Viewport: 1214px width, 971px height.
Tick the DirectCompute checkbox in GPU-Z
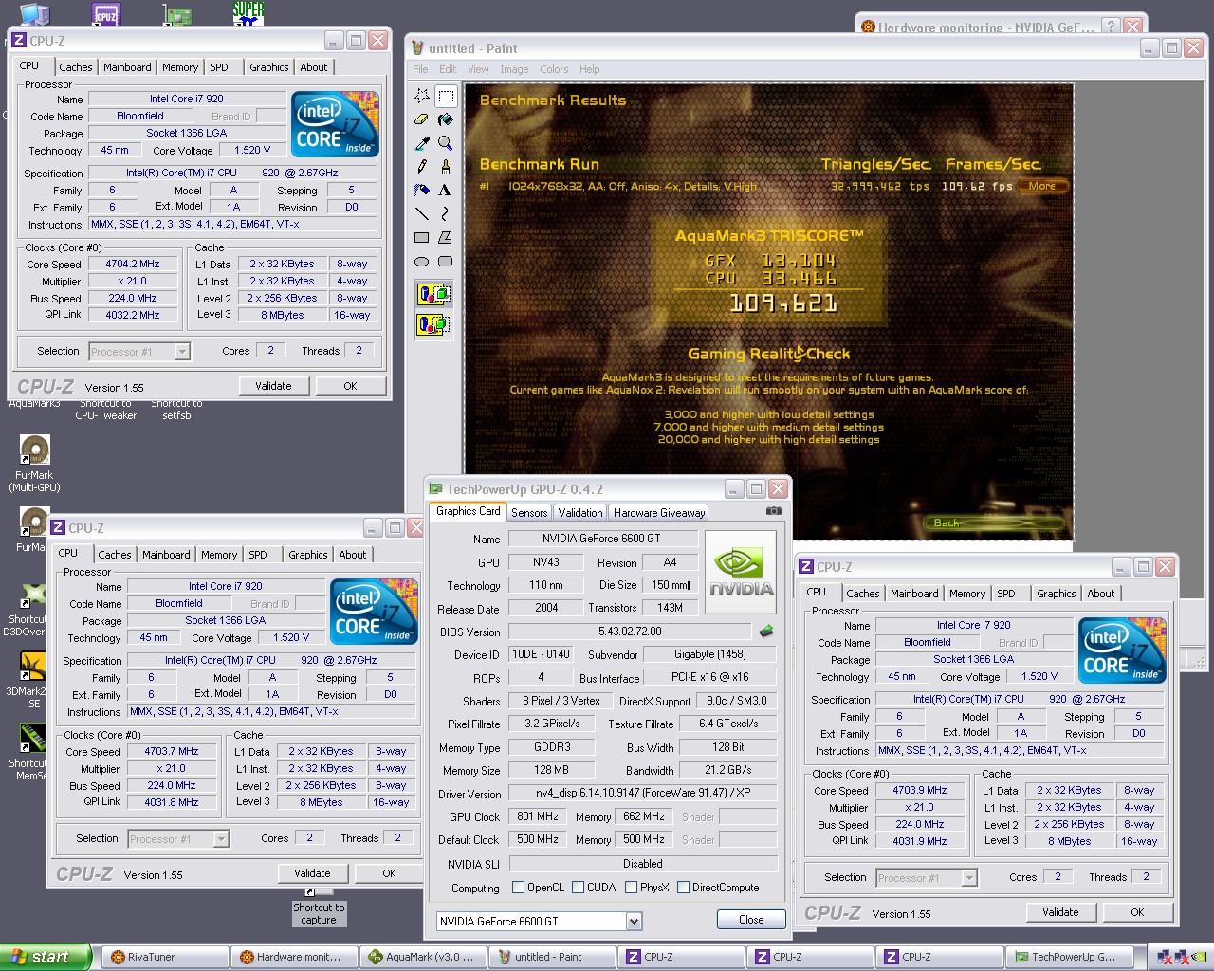(683, 888)
